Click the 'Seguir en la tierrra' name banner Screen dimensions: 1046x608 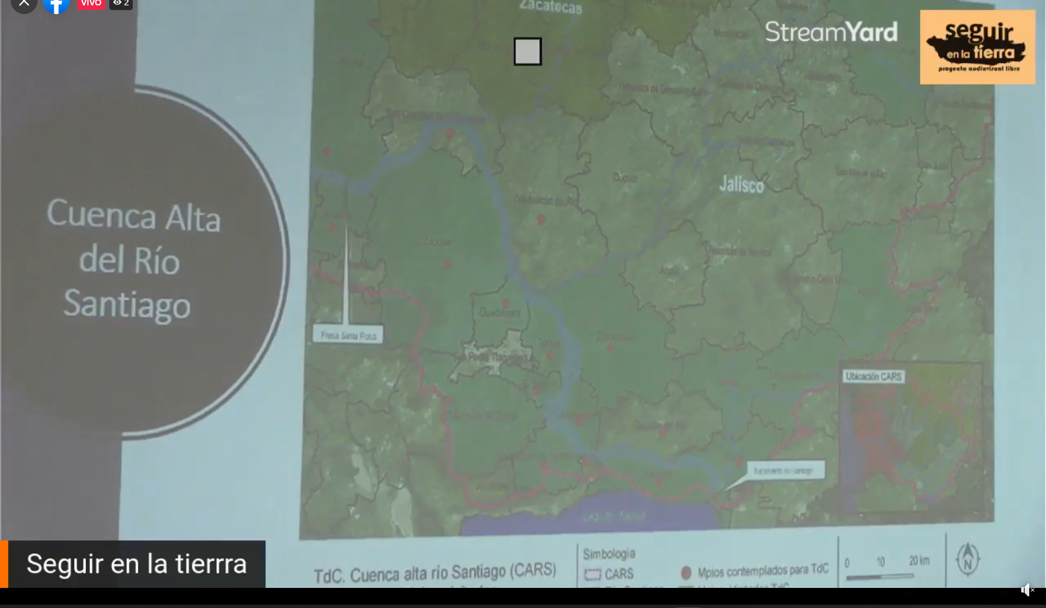137,564
